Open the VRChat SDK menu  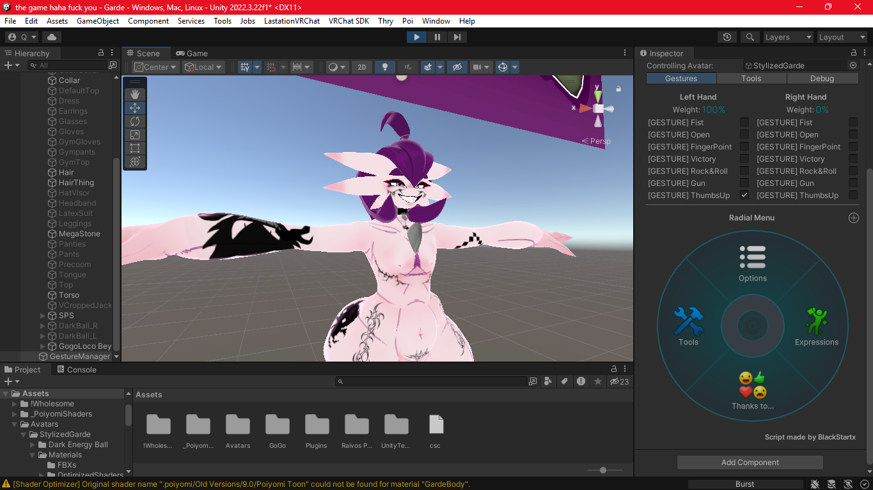(349, 21)
